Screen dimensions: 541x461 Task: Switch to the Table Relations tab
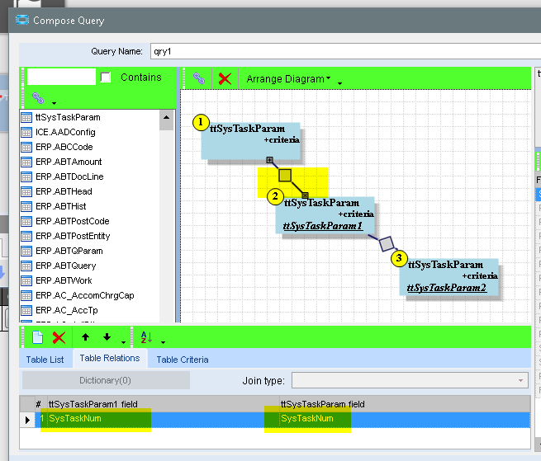110,358
